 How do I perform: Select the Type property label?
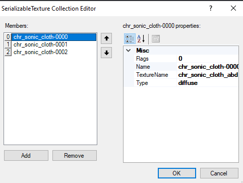click(155, 83)
